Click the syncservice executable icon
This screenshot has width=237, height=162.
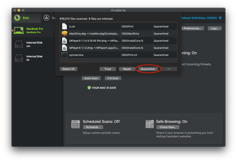click(x=65, y=55)
